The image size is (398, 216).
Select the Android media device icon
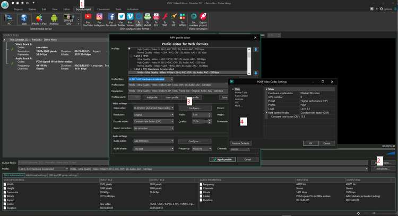(54, 20)
